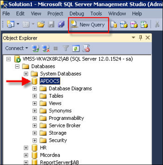Toggle the Object Explorer auto-hide pin
This screenshot has width=163, height=165.
click(x=141, y=38)
